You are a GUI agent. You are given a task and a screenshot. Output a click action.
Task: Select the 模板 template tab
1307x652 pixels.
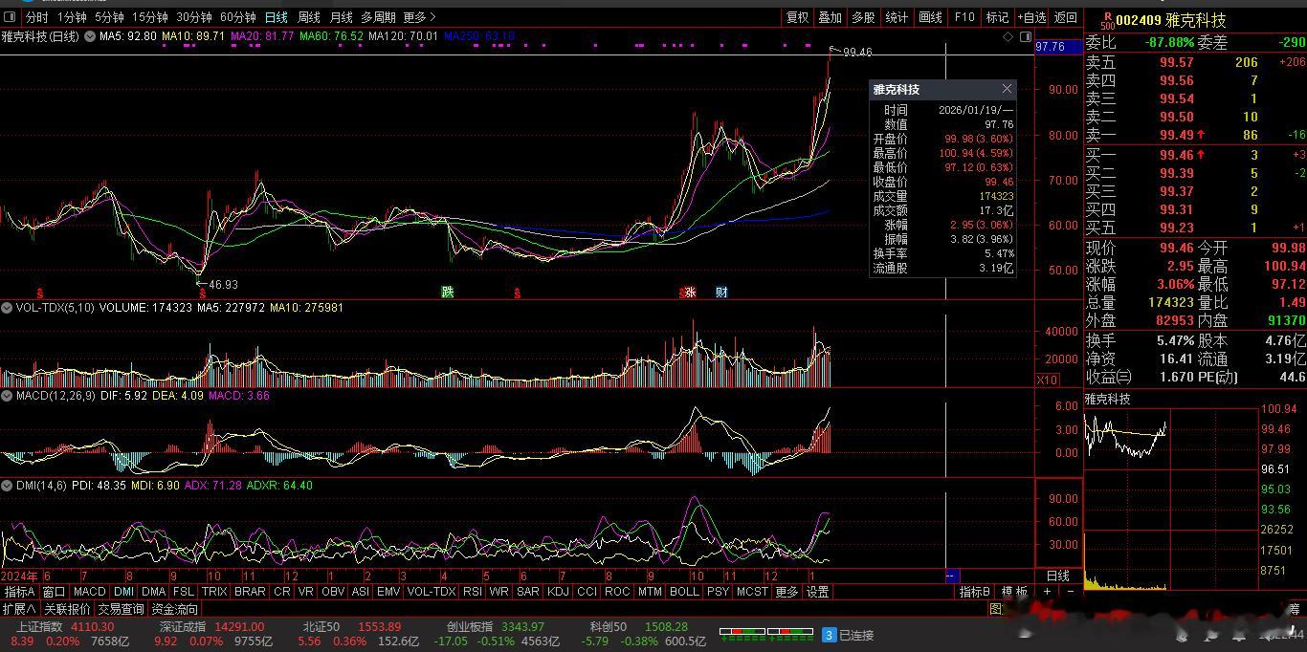(x=1014, y=592)
